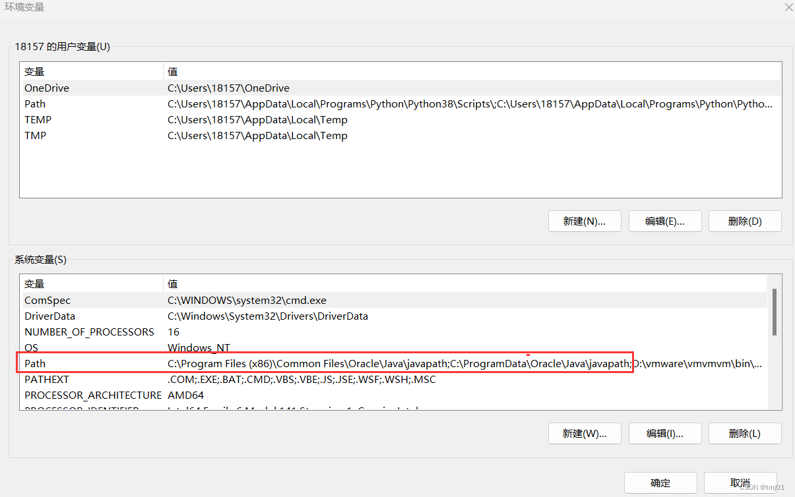Select the NUMBER_OF_PROCESSORS system variable
795x497 pixels.
coord(394,332)
